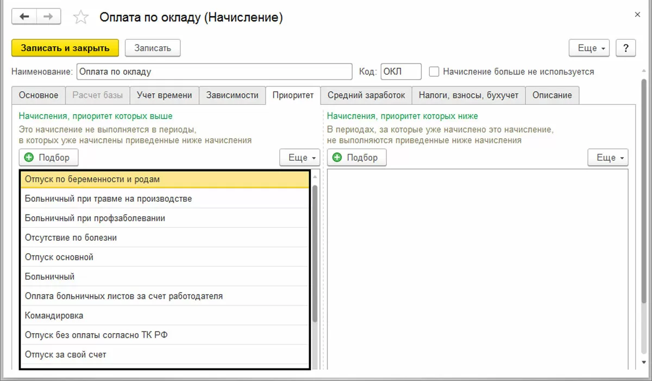Go forward with the right arrow button
652x381 pixels.
tap(48, 17)
